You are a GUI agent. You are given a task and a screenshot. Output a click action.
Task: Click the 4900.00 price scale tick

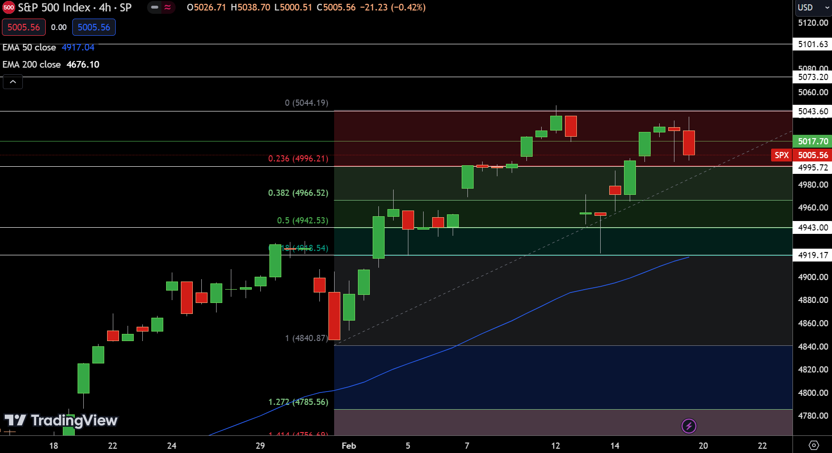pos(813,277)
